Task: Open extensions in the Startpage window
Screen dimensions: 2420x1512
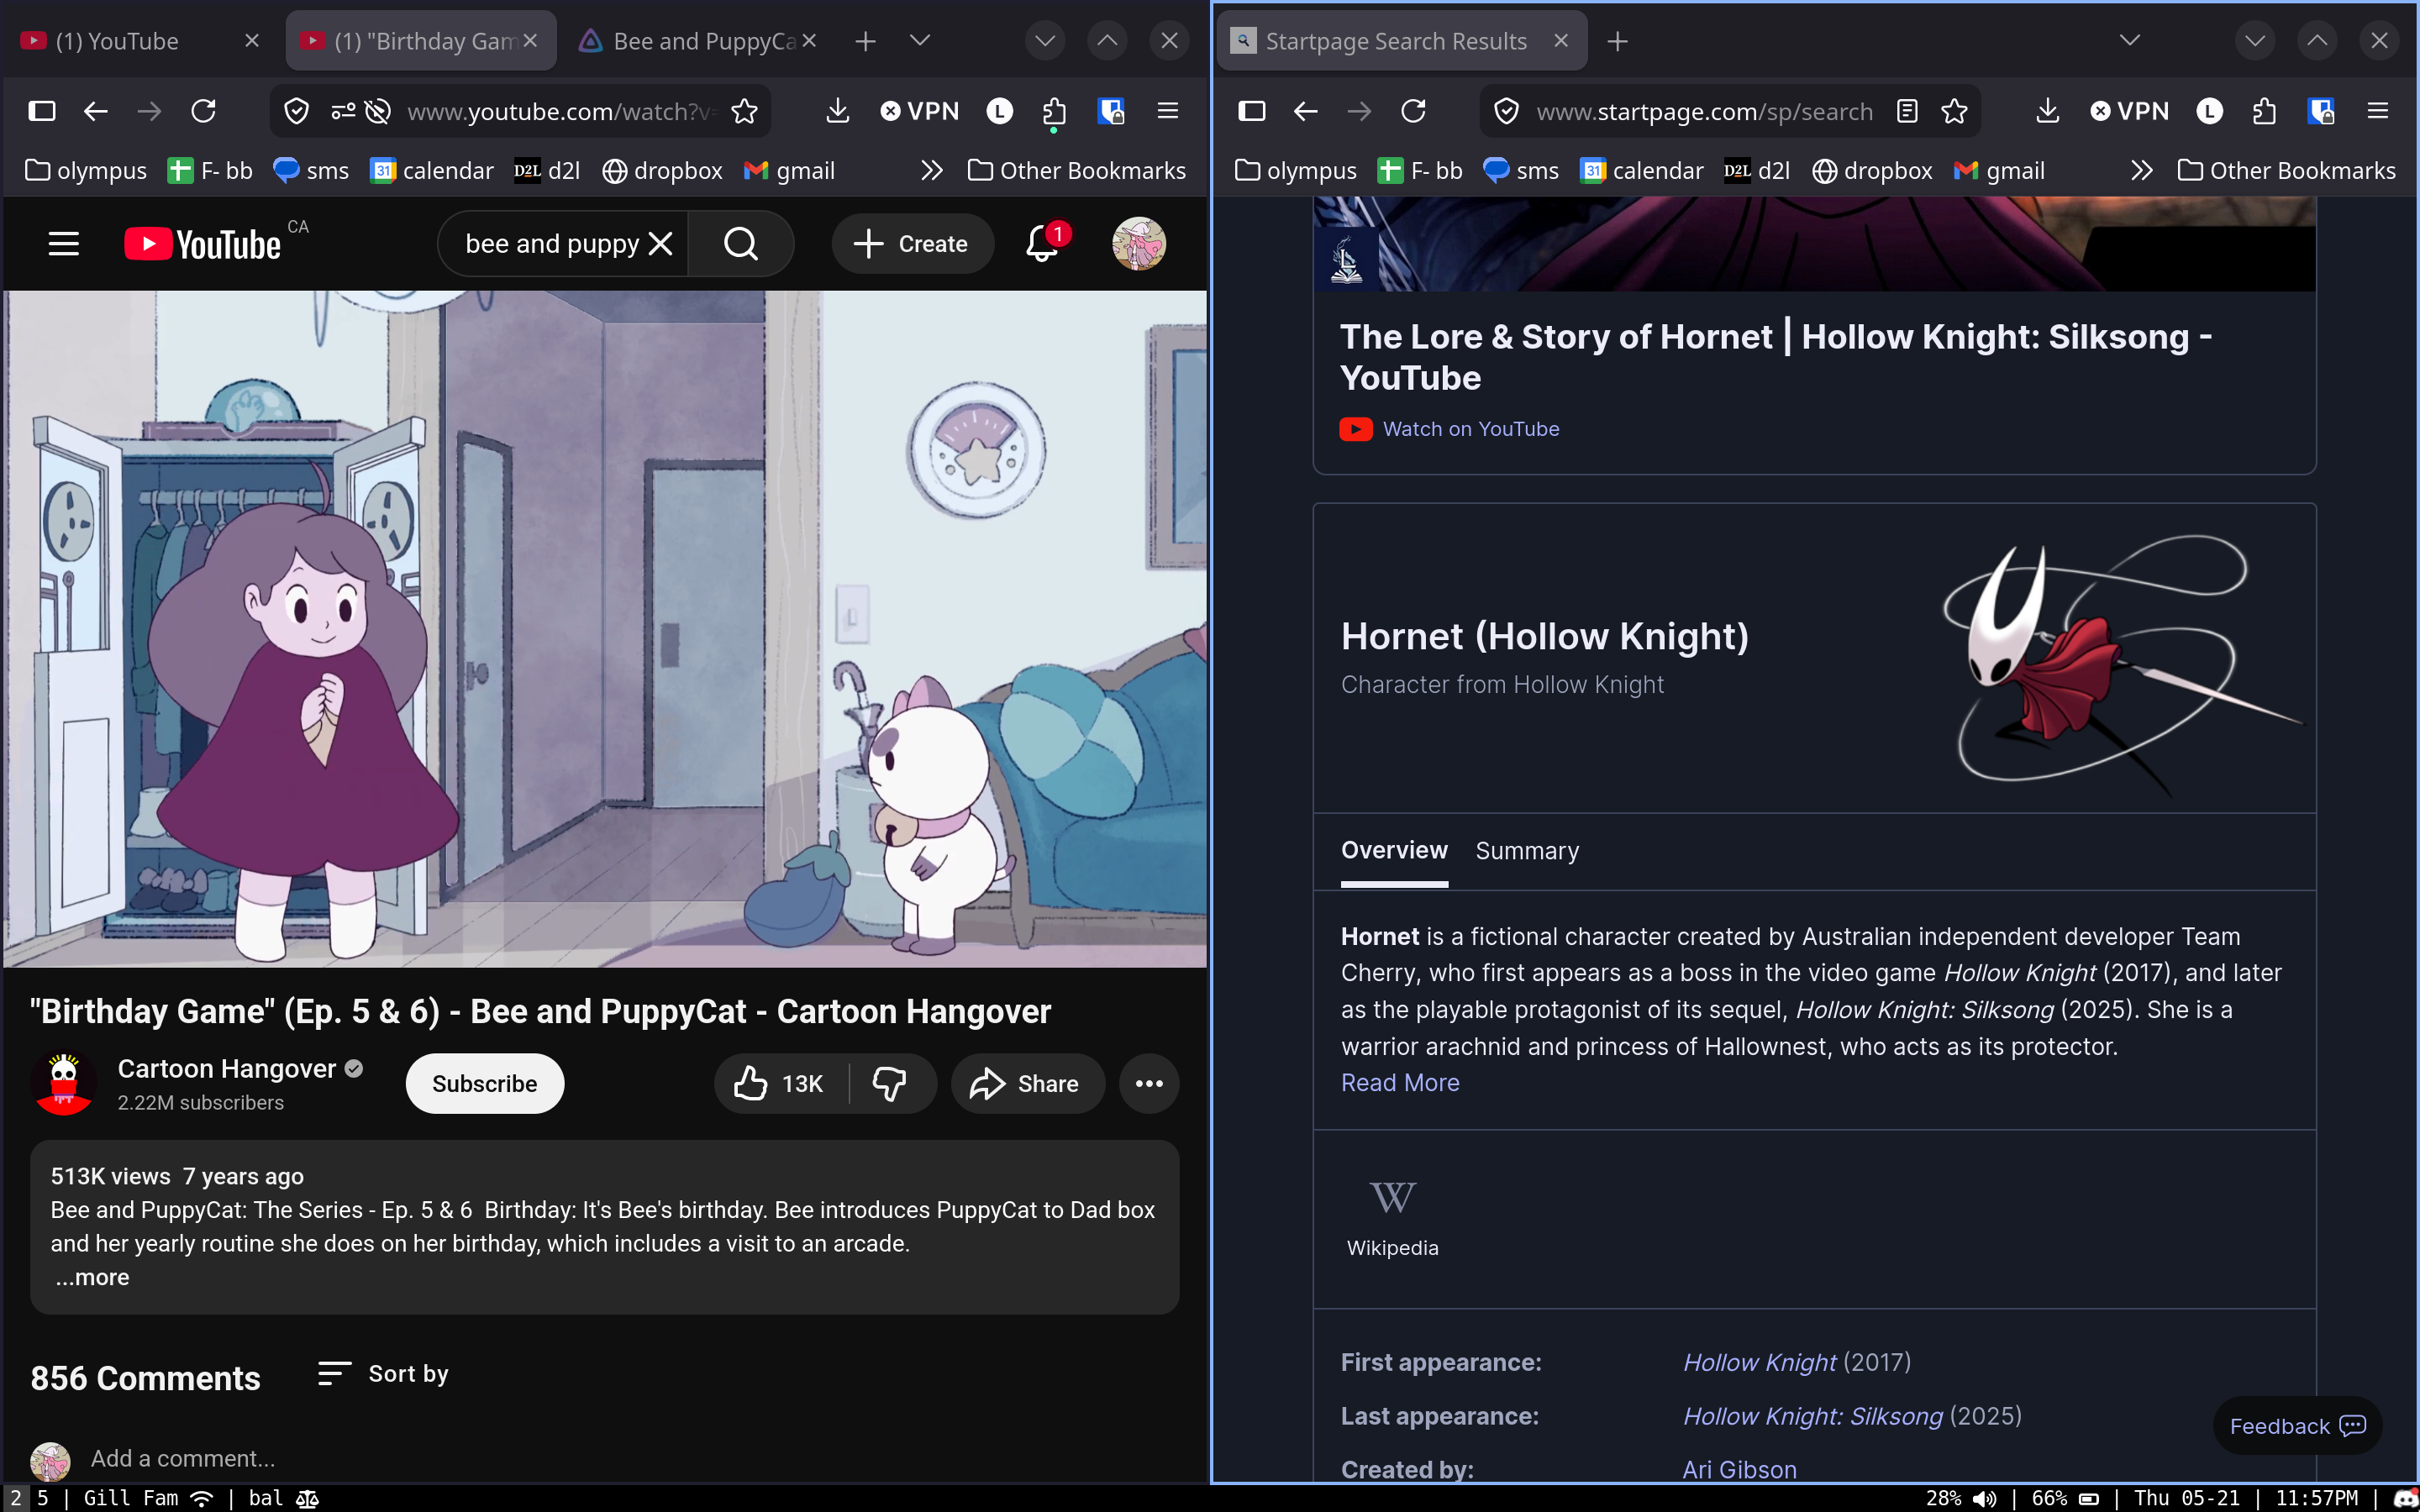Action: [x=2265, y=111]
